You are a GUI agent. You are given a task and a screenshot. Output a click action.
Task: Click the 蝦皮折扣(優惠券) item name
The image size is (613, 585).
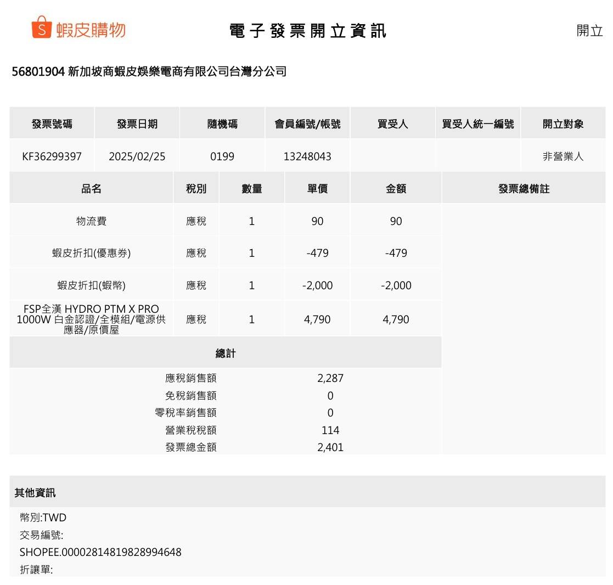pyautogui.click(x=92, y=253)
